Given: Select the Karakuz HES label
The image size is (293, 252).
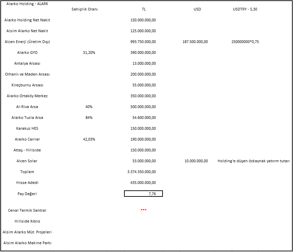Looking at the screenshot, I should tap(27, 129).
